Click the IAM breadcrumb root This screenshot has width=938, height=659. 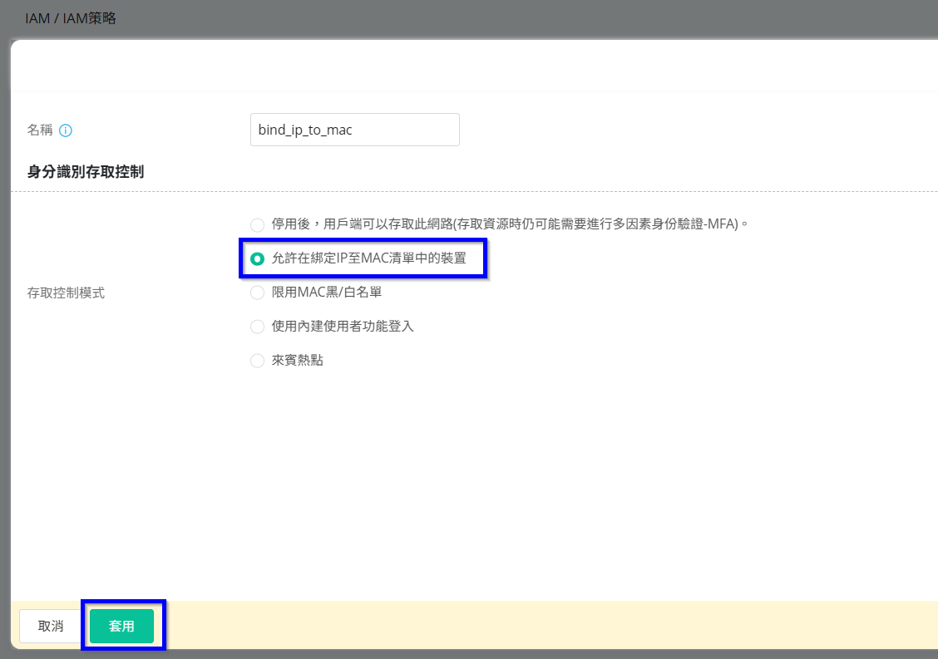37,18
